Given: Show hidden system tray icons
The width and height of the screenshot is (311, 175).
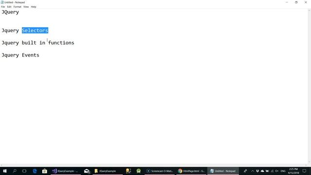Looking at the screenshot, I should [x=253, y=171].
